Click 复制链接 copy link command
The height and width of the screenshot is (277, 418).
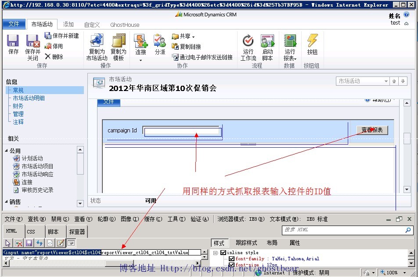(x=187, y=47)
